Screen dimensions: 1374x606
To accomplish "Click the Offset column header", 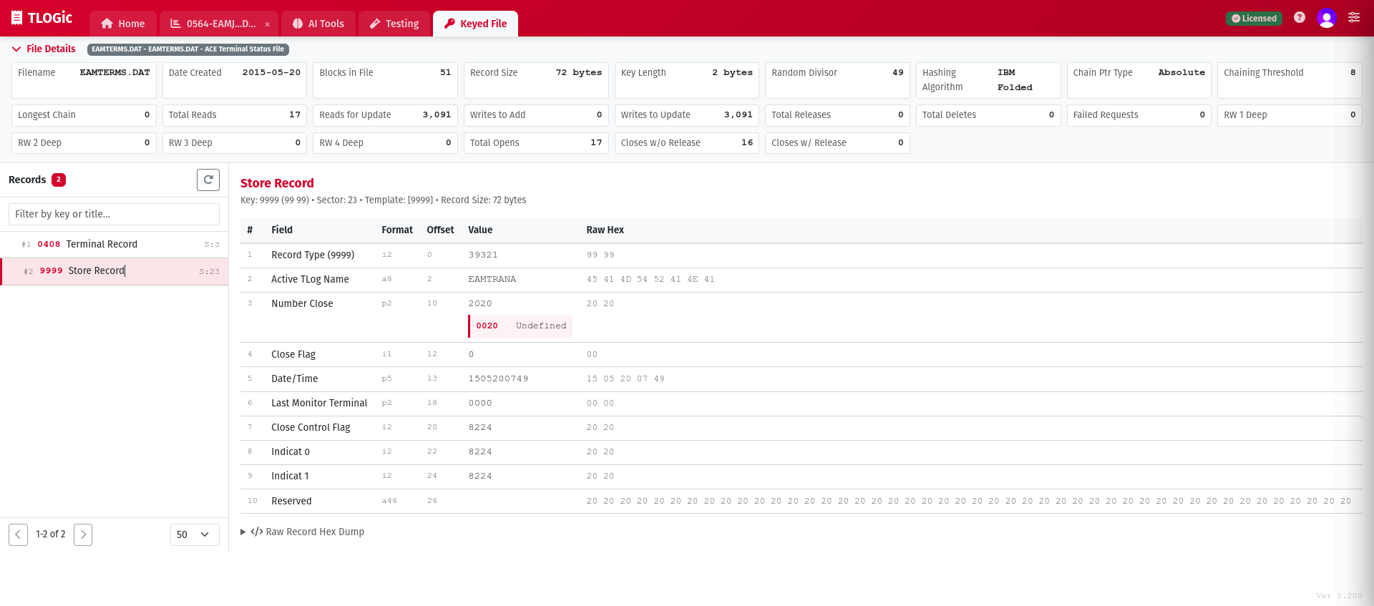I will coord(440,230).
